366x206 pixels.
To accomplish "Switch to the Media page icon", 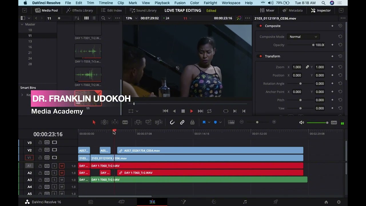I will [91, 202].
